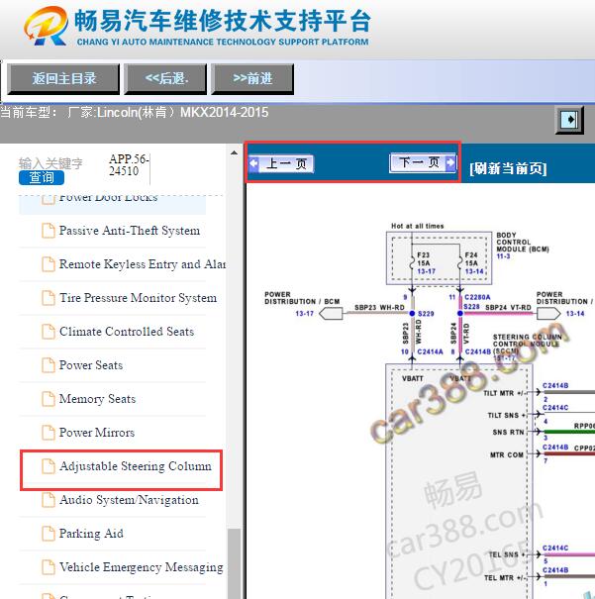
Task: Click the 返回主目录 button
Action: [x=63, y=79]
